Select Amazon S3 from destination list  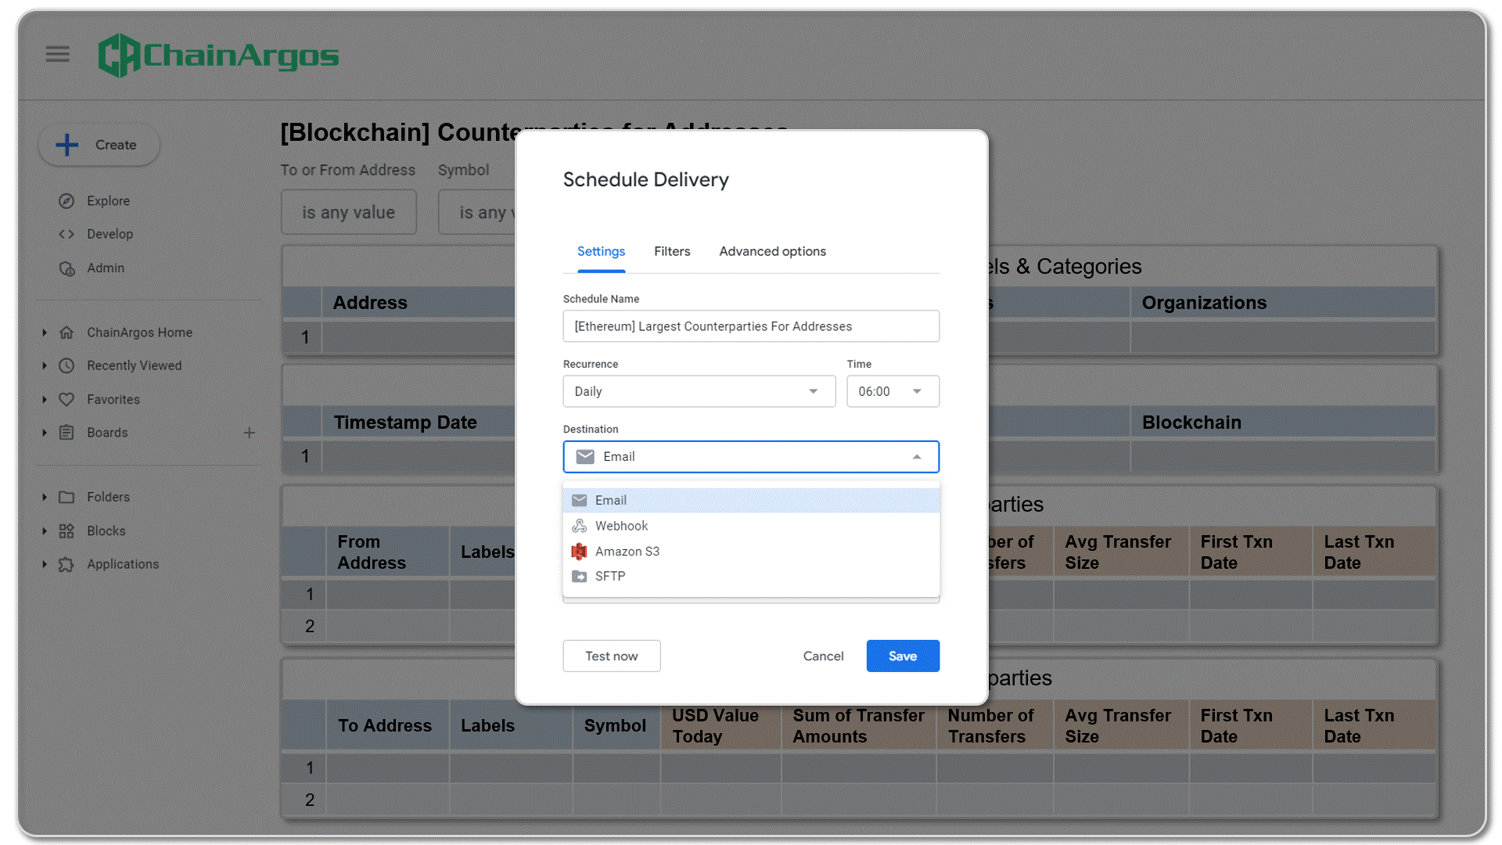(x=627, y=552)
